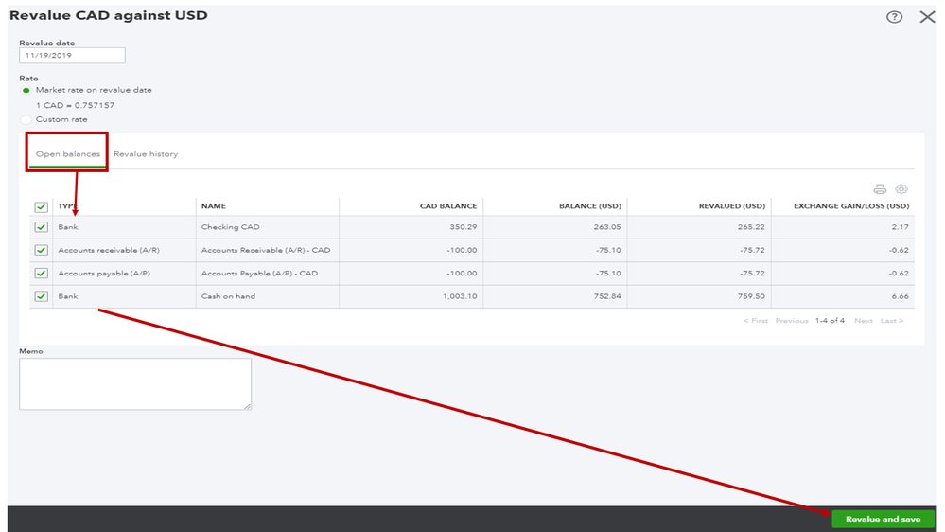The width and height of the screenshot is (945, 532).
Task: Go to Next page link
Action: (x=863, y=321)
